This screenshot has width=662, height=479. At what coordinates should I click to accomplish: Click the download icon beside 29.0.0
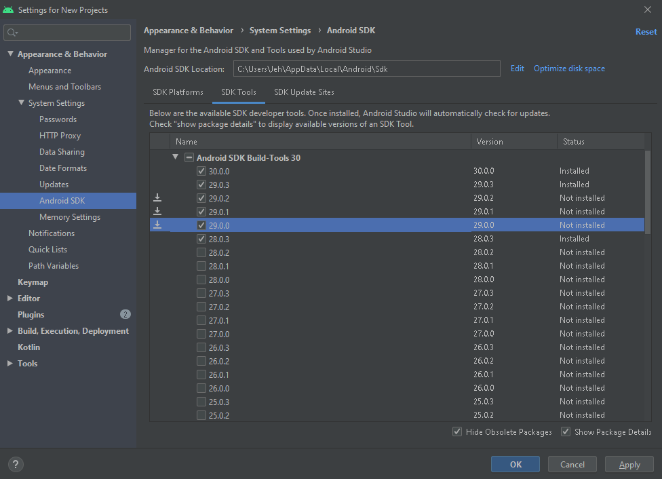coord(157,225)
